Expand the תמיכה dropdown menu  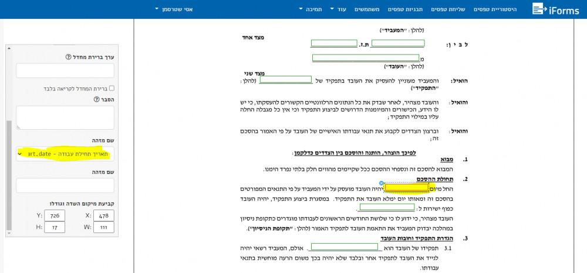tap(311, 9)
